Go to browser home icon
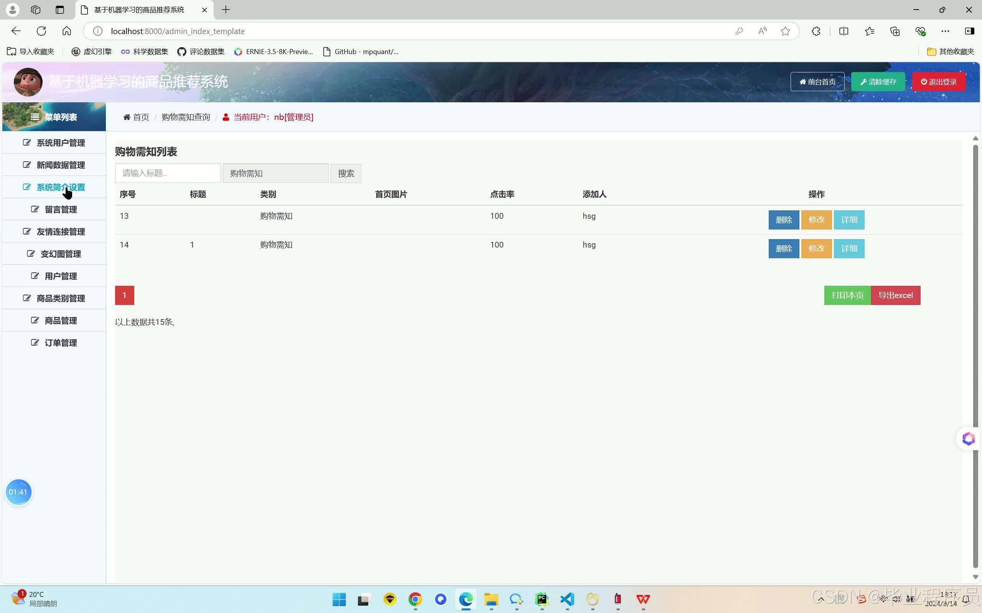The width and height of the screenshot is (982, 613). (66, 31)
